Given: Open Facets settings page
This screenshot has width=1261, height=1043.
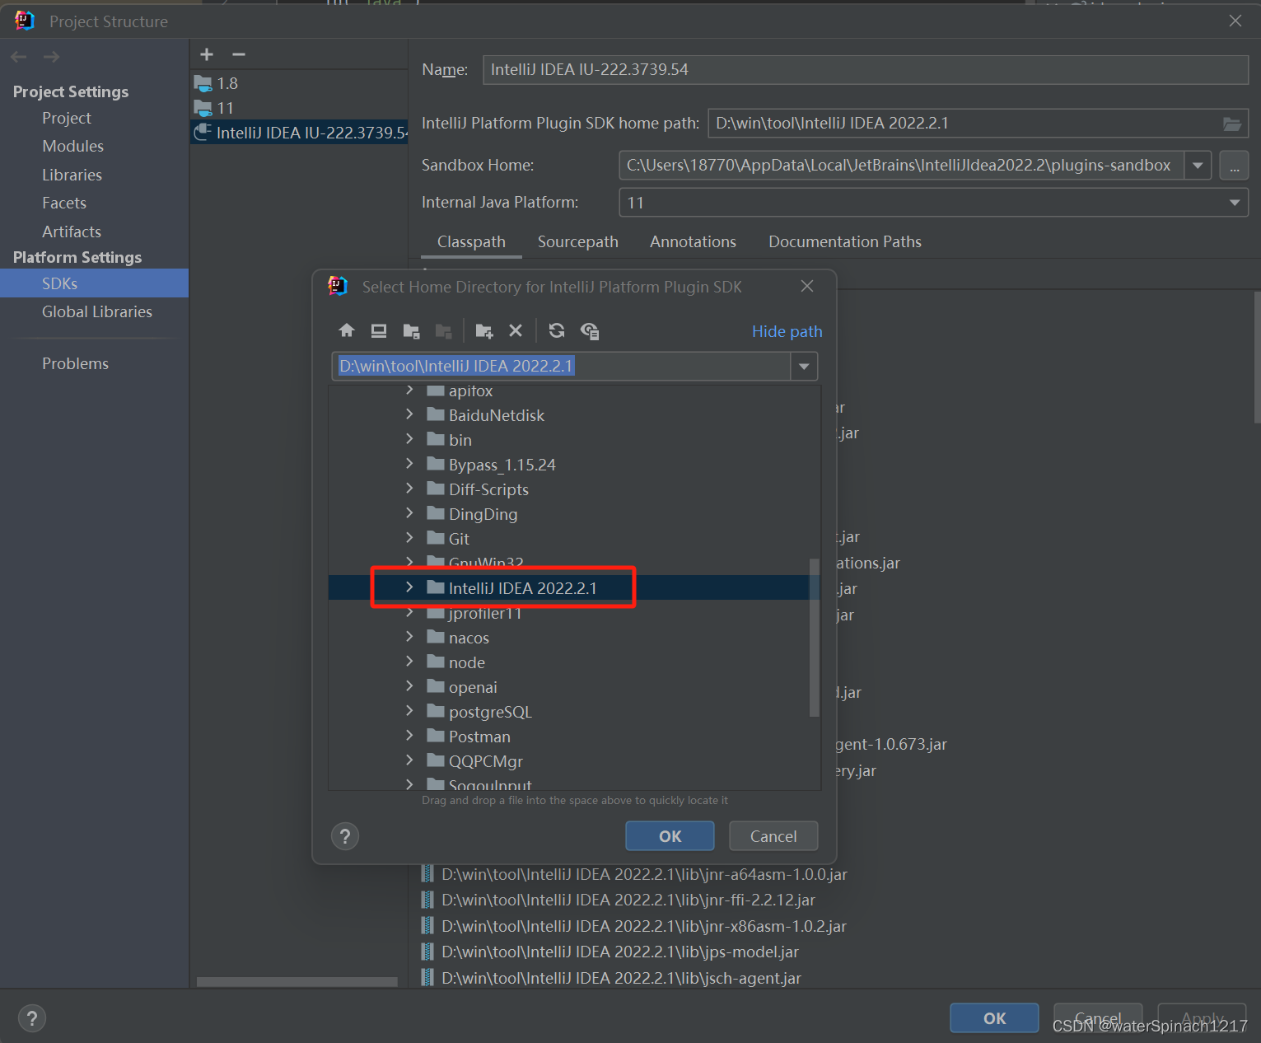Looking at the screenshot, I should click(x=64, y=203).
